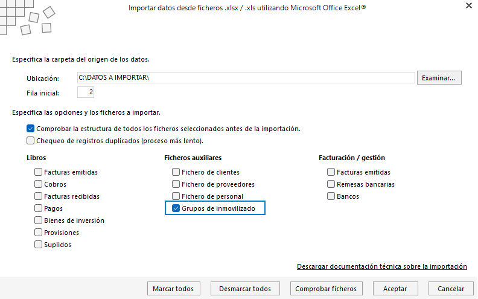This screenshot has height=299, width=478.
Task: Check Fichero de proveedores option
Action: (176, 184)
